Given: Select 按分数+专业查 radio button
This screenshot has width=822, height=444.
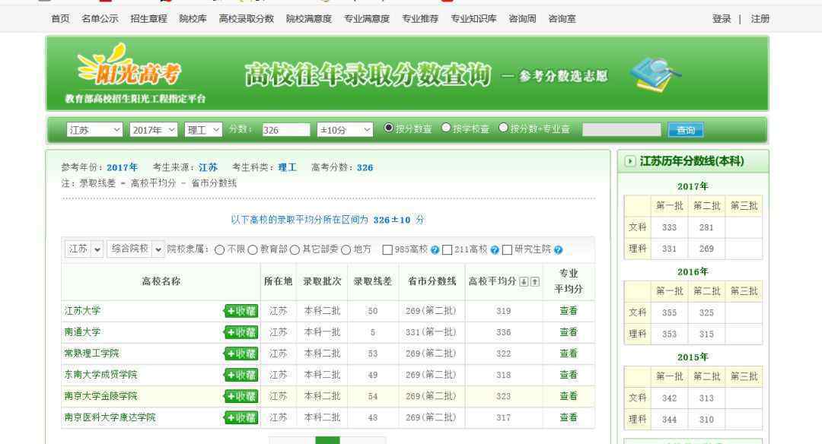Looking at the screenshot, I should [503, 128].
